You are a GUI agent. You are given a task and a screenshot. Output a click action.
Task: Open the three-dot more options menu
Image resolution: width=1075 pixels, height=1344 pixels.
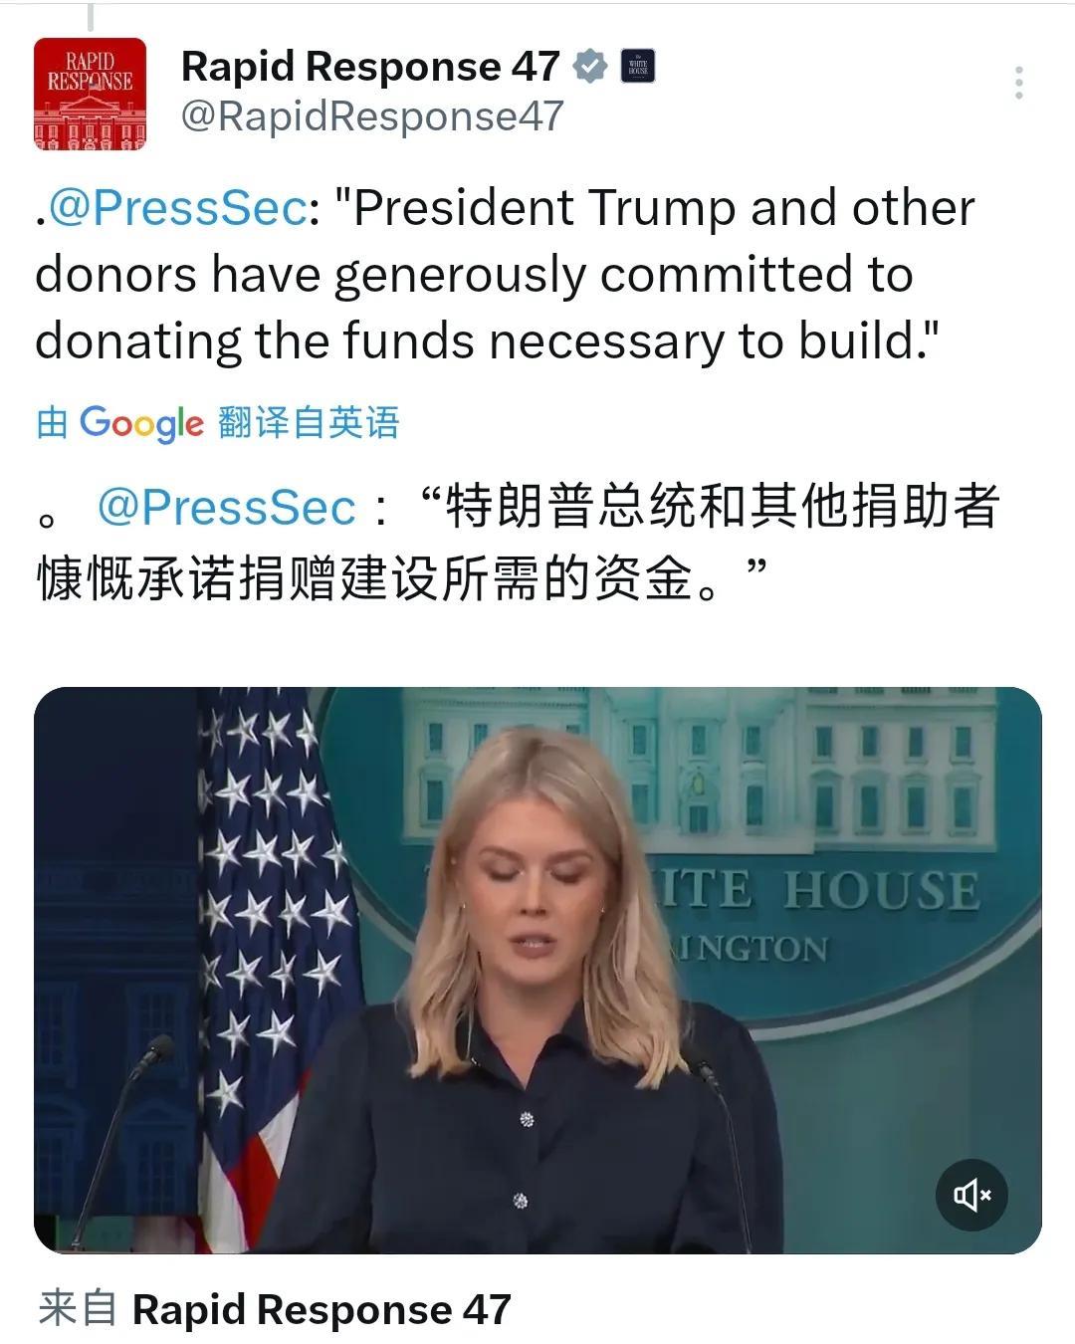(x=1018, y=83)
